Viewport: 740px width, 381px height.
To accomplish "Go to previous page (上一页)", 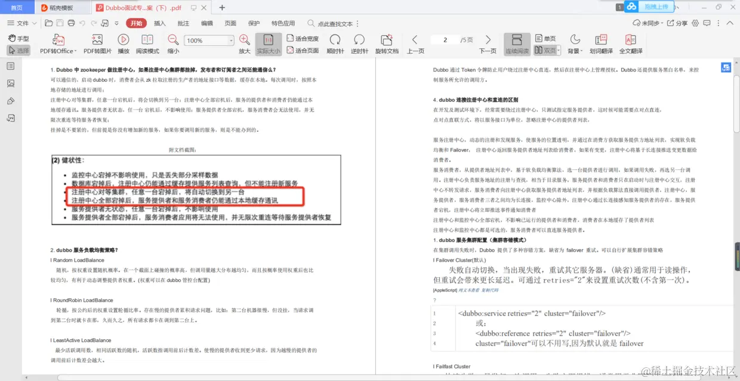I will click(x=415, y=44).
